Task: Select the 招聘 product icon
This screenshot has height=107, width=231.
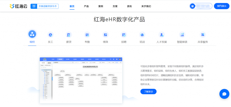Action: (x=124, y=35)
